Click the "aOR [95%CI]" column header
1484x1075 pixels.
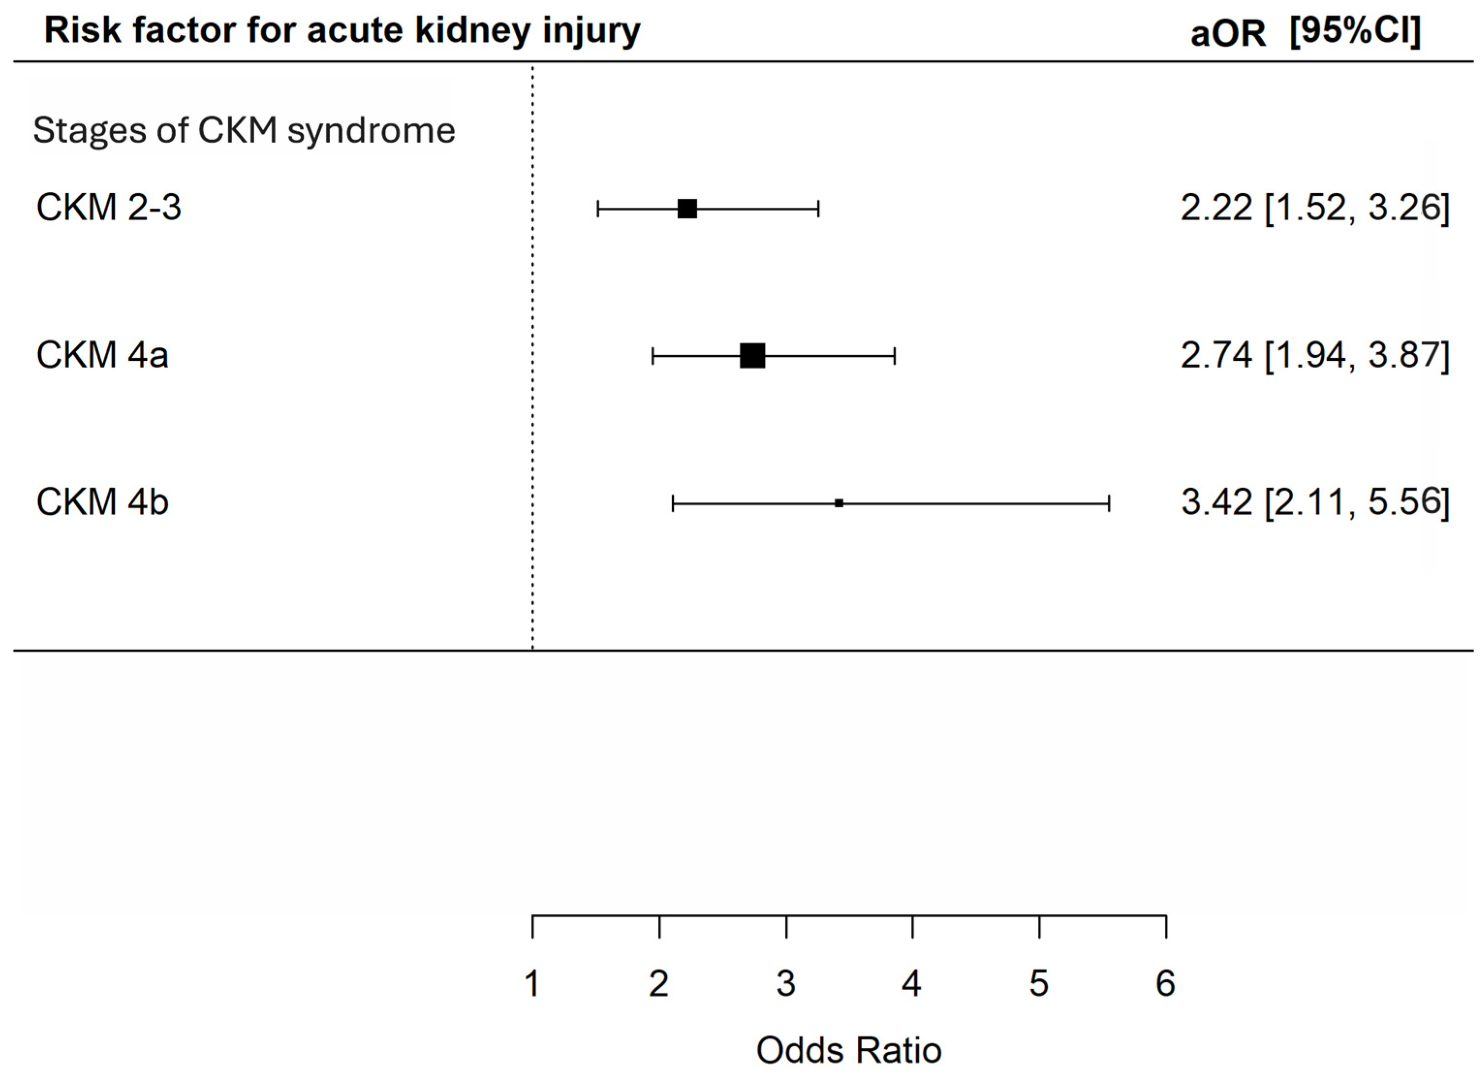click(1305, 31)
